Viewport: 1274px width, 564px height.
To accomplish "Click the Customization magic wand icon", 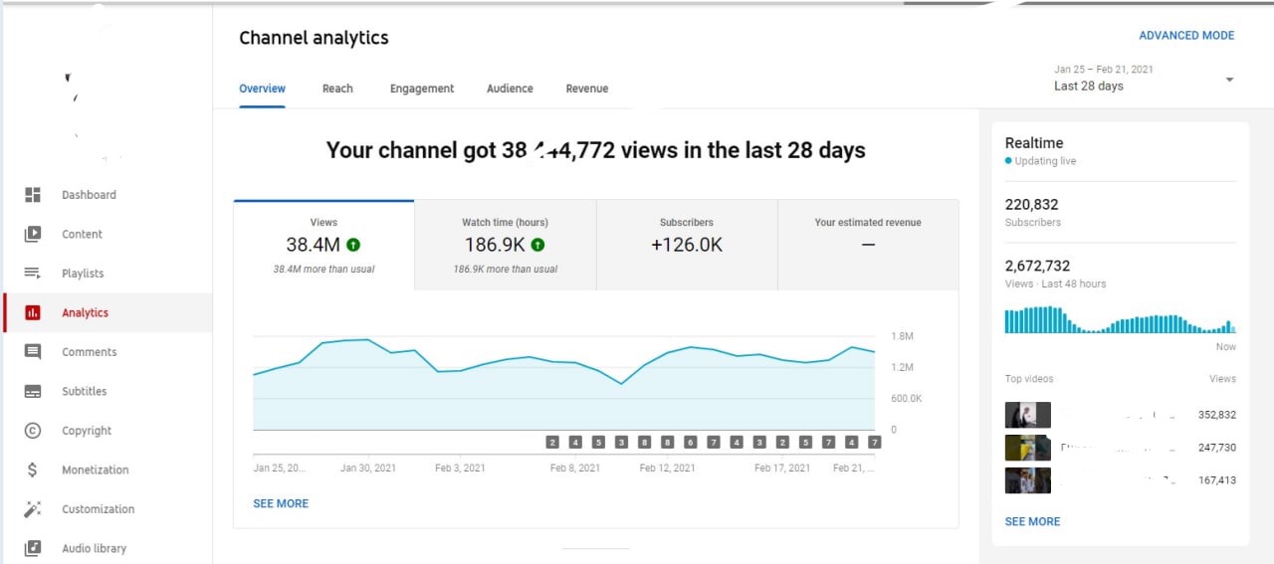I will click(x=33, y=509).
